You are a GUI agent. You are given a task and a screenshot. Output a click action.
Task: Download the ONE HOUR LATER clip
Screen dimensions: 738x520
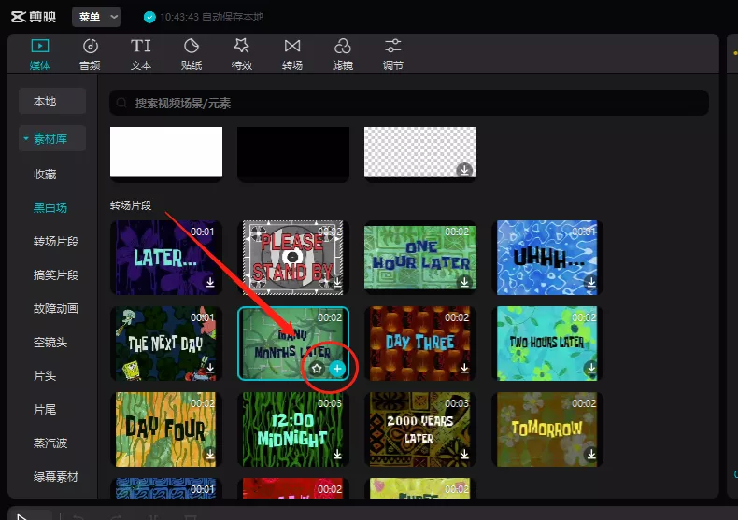click(x=464, y=282)
